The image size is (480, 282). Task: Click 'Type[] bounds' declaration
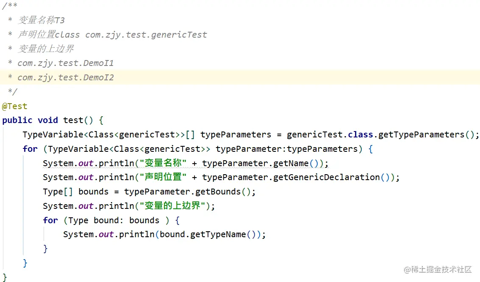point(75,192)
